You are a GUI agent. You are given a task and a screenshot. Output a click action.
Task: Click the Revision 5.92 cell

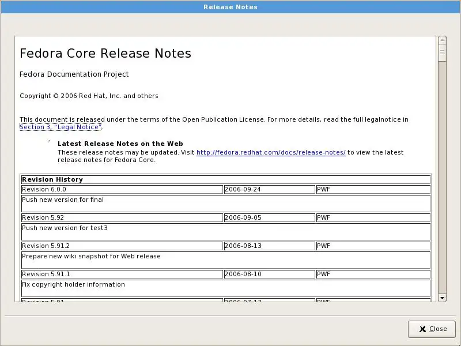[x=122, y=218]
